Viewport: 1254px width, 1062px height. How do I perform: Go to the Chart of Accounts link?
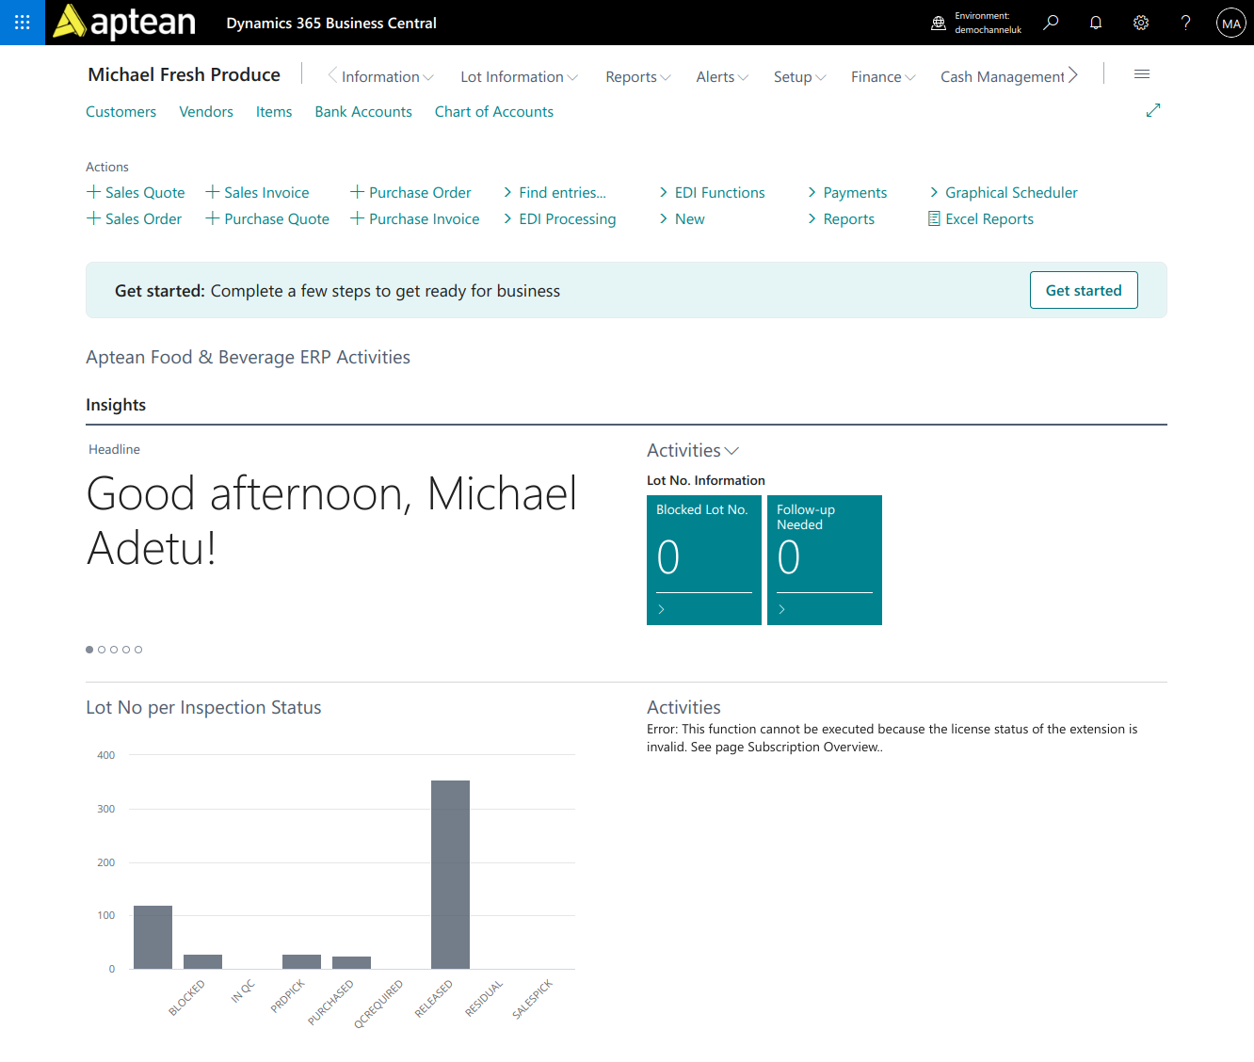(494, 111)
